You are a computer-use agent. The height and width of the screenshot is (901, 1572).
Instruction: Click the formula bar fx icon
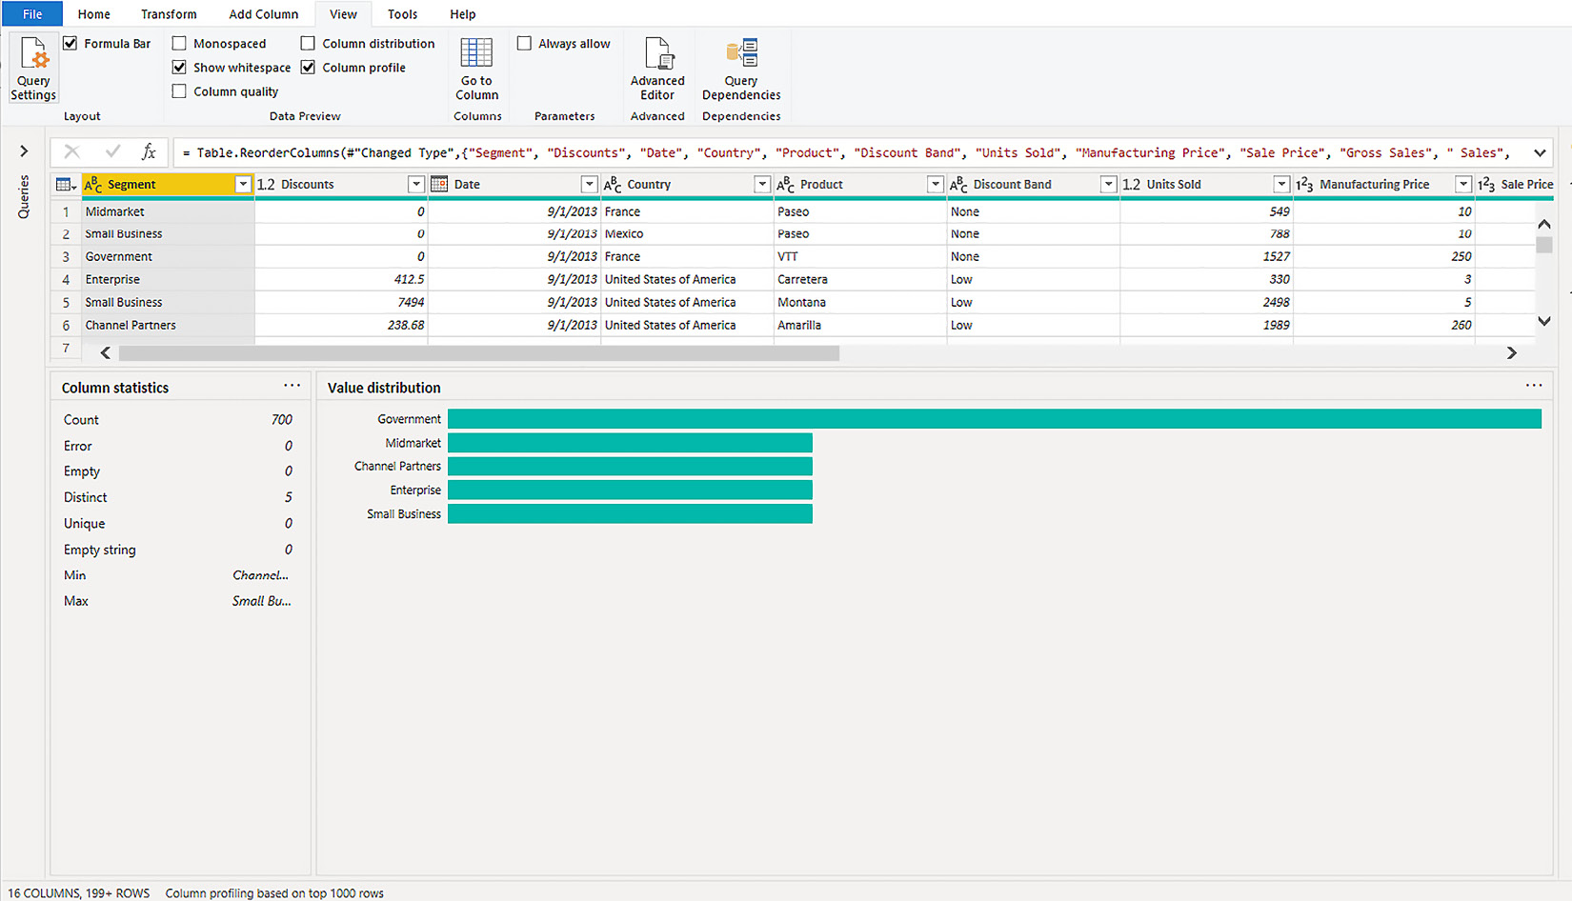(149, 152)
